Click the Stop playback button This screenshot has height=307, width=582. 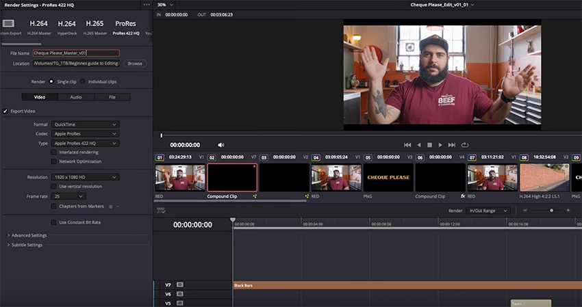click(x=429, y=145)
